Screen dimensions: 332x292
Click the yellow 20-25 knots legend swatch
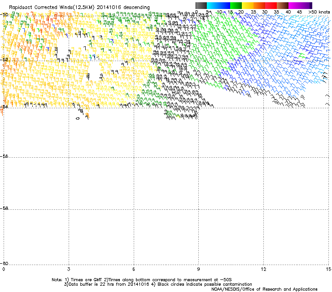pos(248,5)
